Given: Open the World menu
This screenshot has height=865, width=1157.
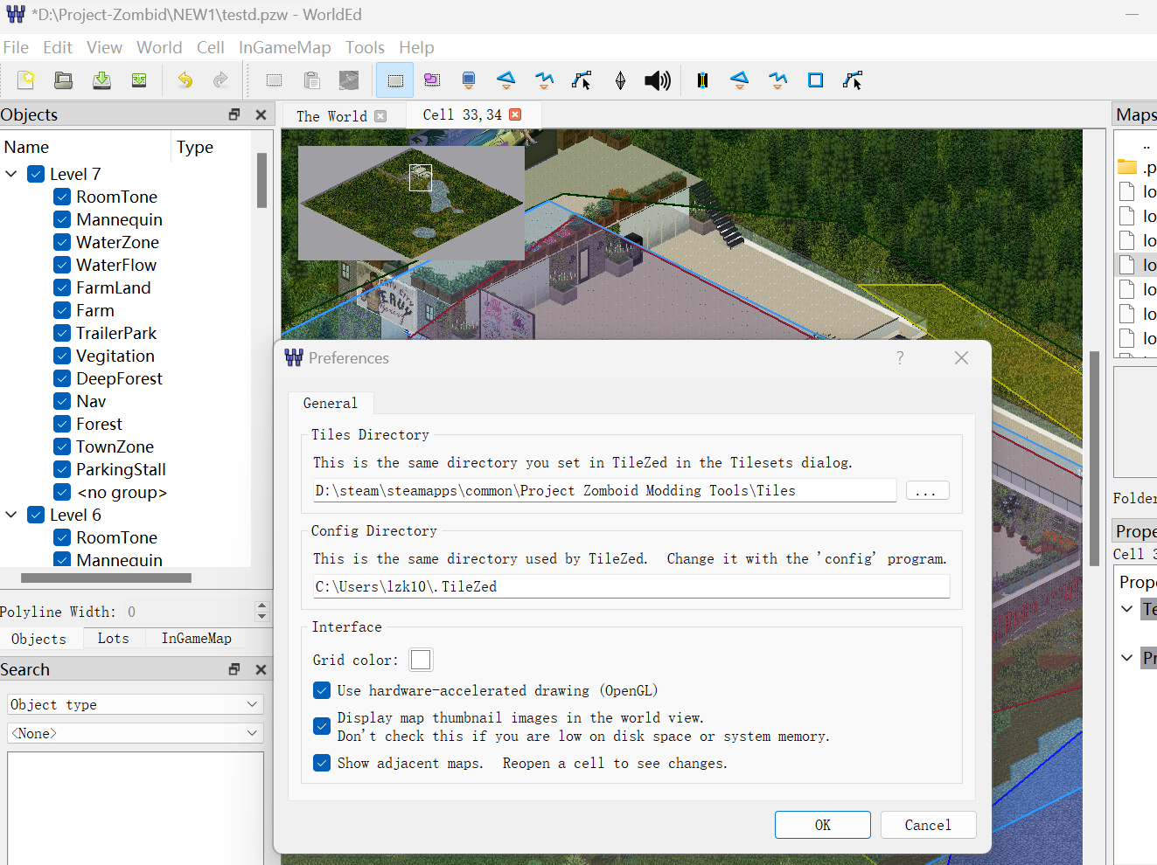Looking at the screenshot, I should [159, 47].
